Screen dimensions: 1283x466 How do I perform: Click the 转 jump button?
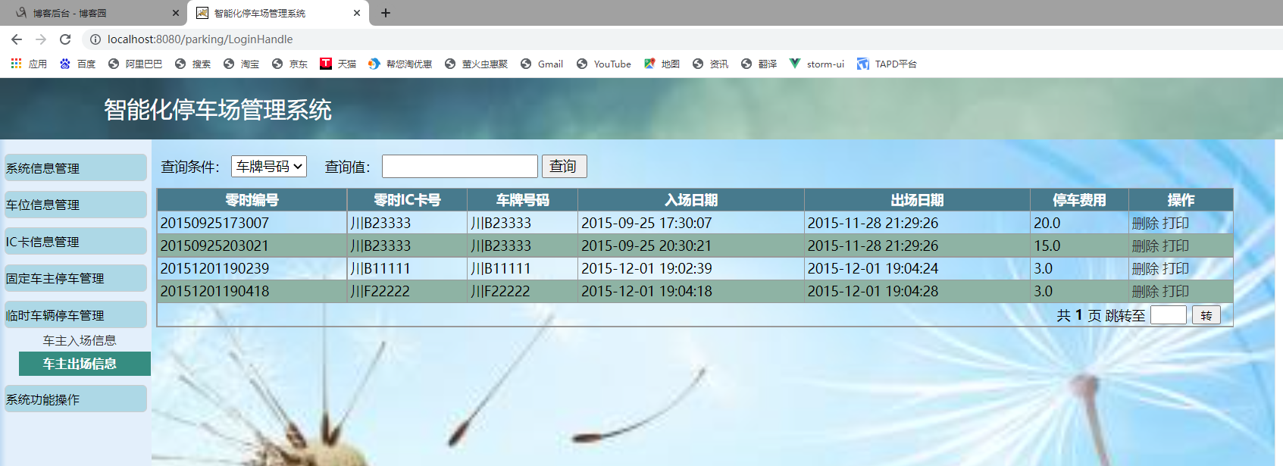click(x=1206, y=315)
